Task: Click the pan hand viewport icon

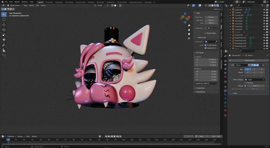Action: click(189, 30)
